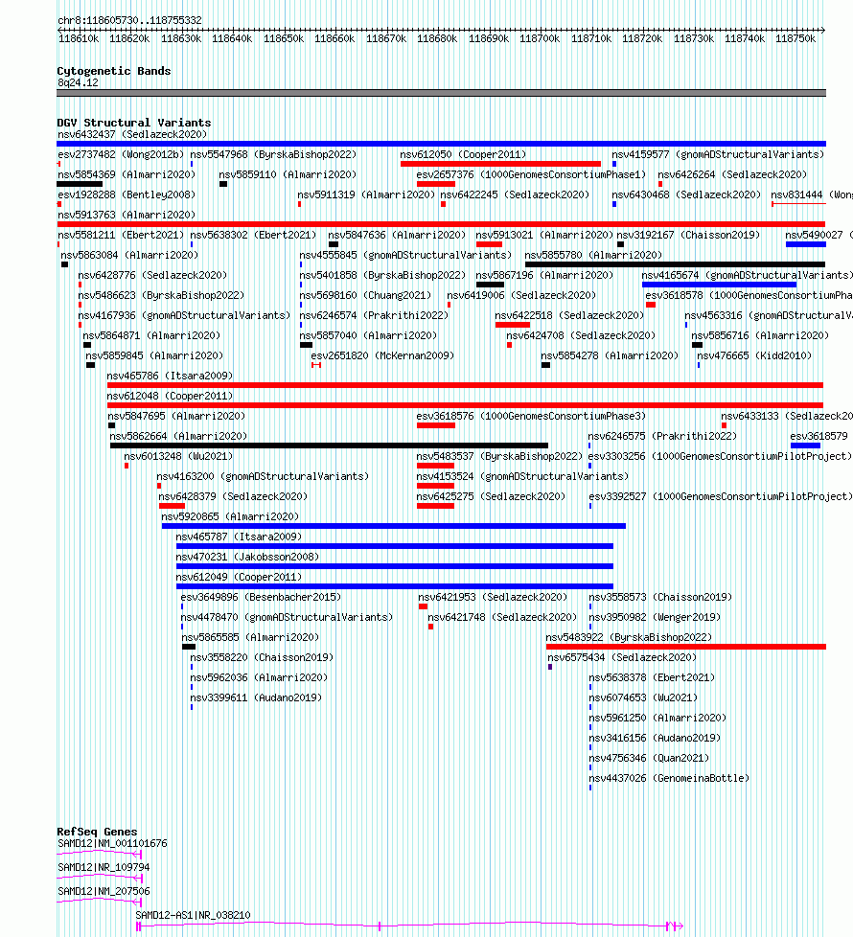
Task: Click the nsv4153524 gnomADStructuralVariants label
Action: pyautogui.click(x=522, y=476)
